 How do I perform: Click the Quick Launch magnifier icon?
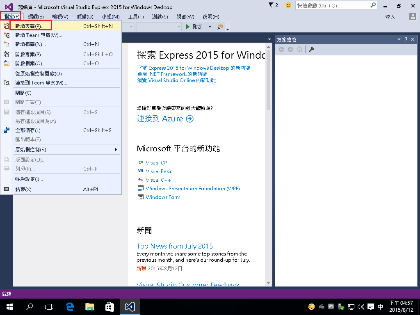tap(373, 5)
